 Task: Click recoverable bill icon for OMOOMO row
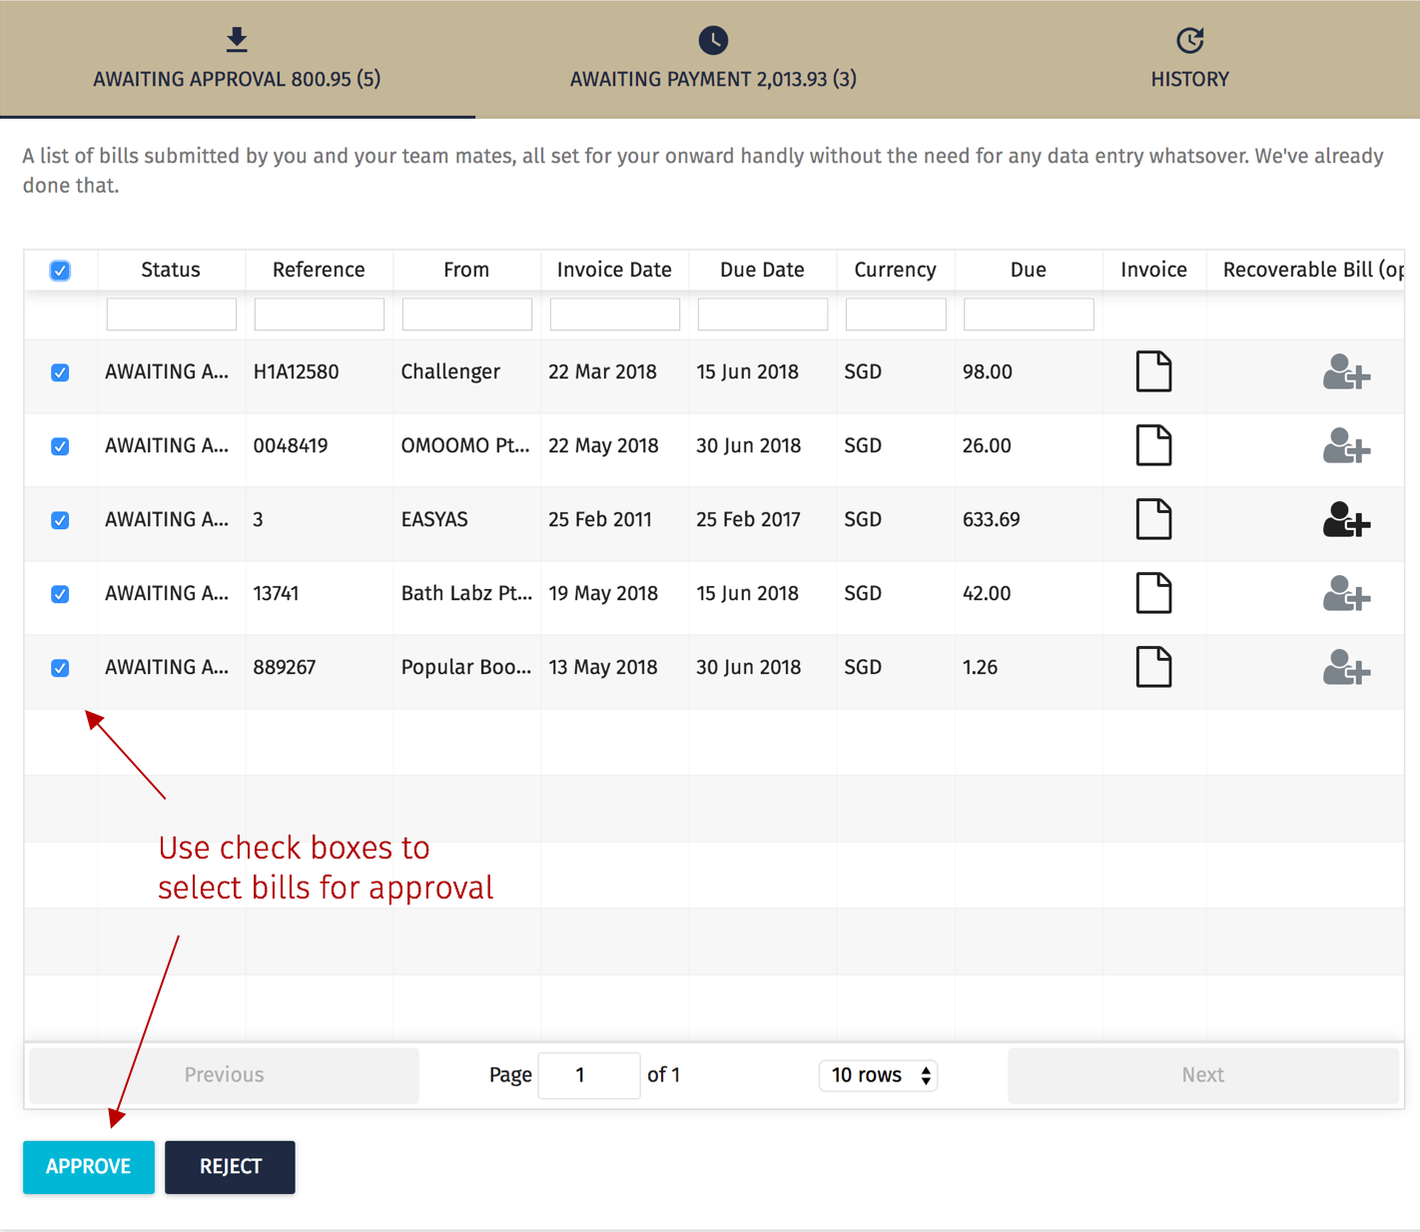pyautogui.click(x=1346, y=445)
